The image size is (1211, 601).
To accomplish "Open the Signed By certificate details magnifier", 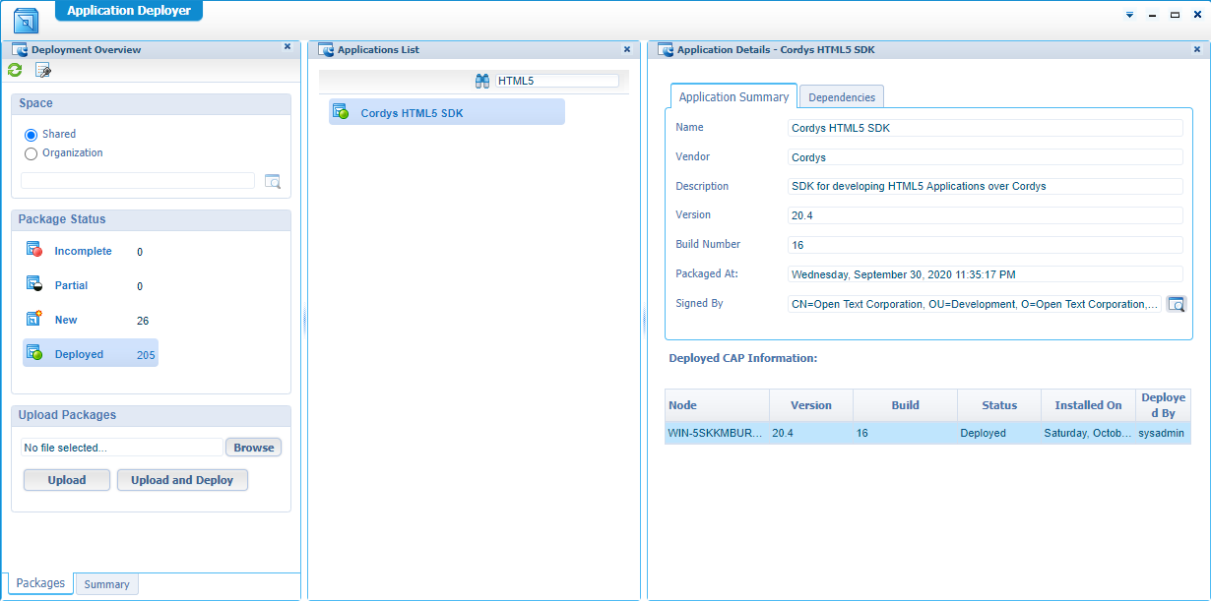I will point(1176,304).
